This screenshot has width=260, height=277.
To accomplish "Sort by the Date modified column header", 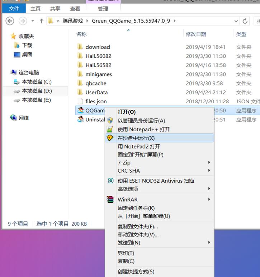I will [x=196, y=34].
